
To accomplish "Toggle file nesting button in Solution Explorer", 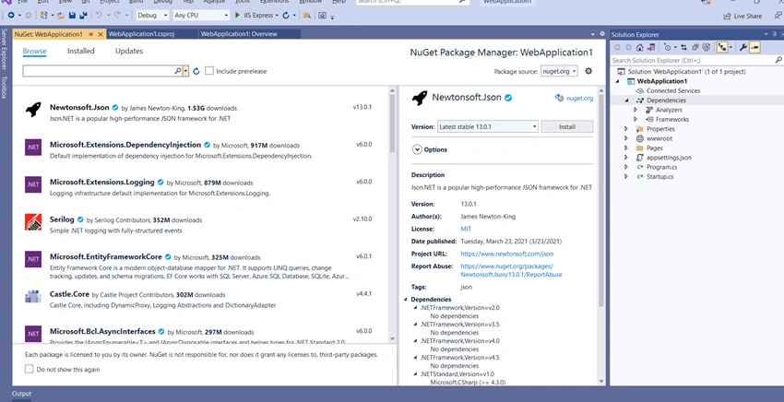I will pyautogui.click(x=722, y=48).
